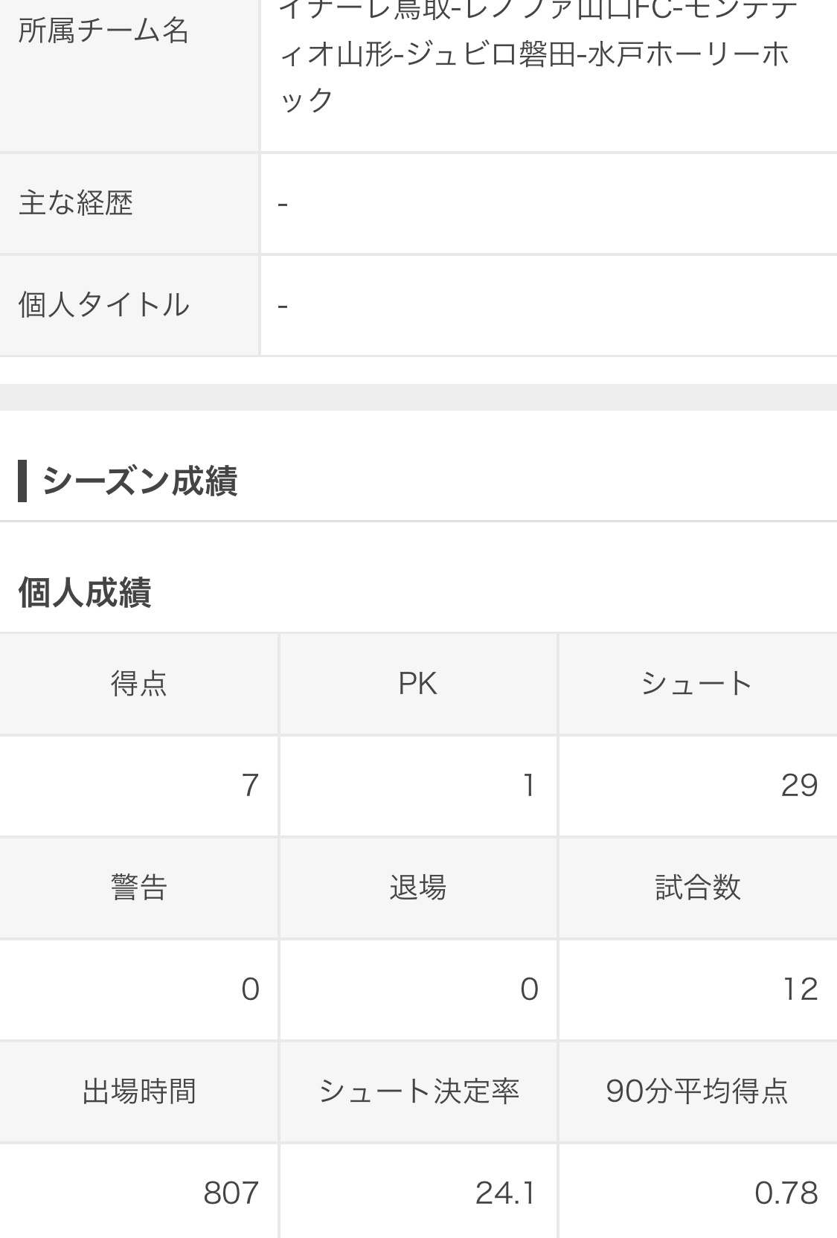Tap the 個人成績 subheading
Screen dimensions: 837x1238
85,593
